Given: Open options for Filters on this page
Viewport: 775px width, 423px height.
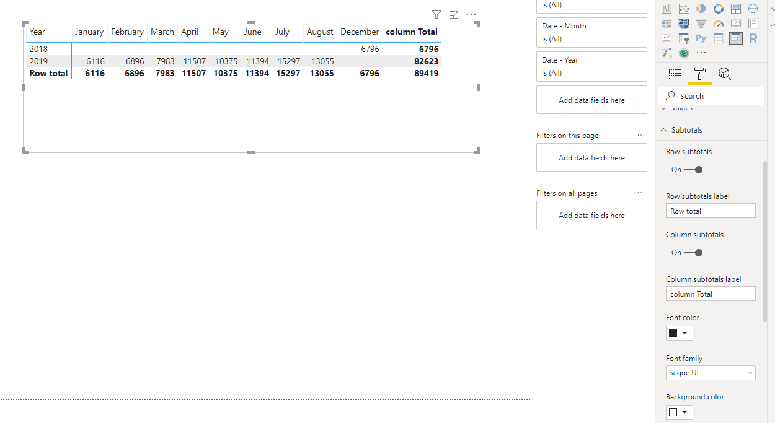Looking at the screenshot, I should click(641, 136).
